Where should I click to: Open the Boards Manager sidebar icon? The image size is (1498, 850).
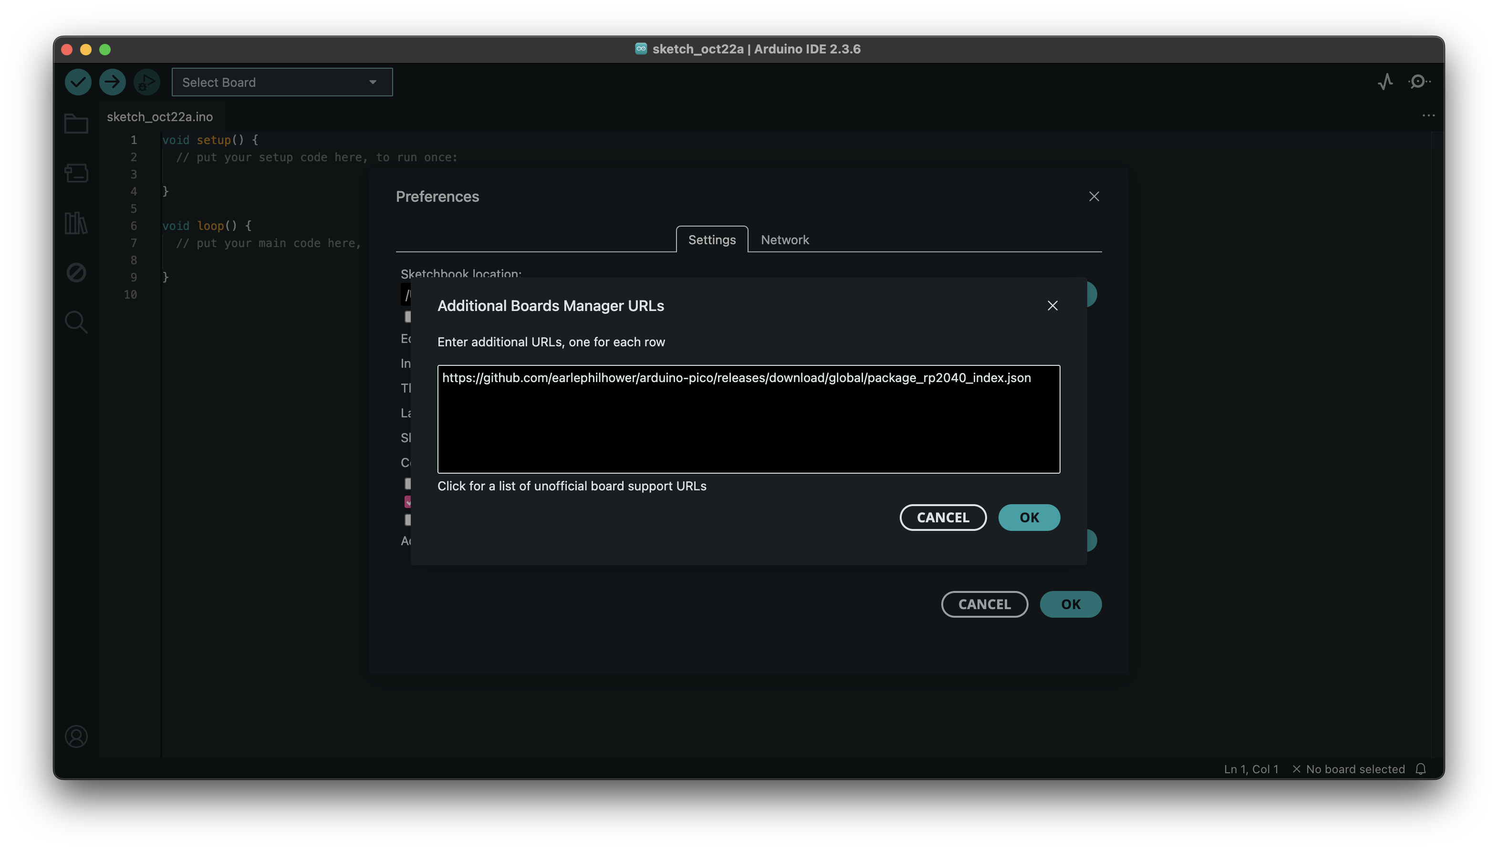[76, 173]
